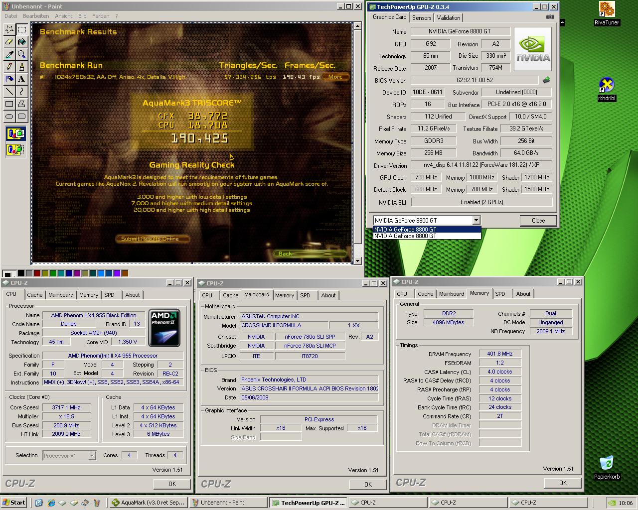The width and height of the screenshot is (638, 510).
Task: Open the About tab in the CPU-Z Memory window
Action: tap(523, 294)
